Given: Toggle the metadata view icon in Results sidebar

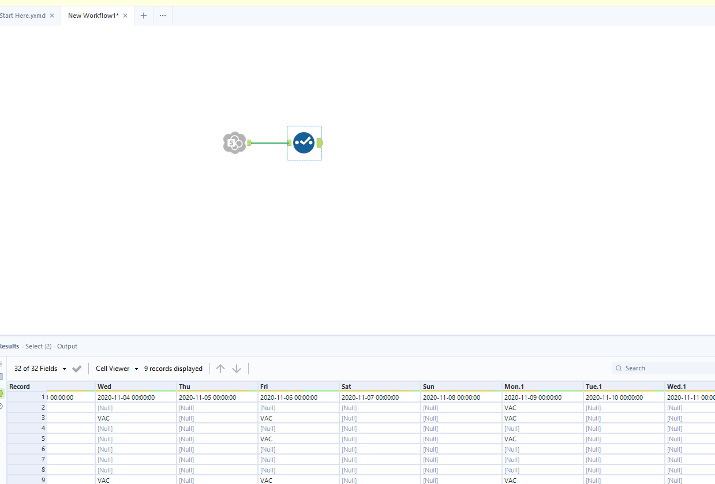Looking at the screenshot, I should [x=2, y=375].
